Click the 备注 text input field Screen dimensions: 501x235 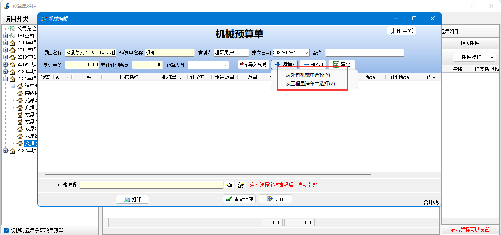[364, 53]
